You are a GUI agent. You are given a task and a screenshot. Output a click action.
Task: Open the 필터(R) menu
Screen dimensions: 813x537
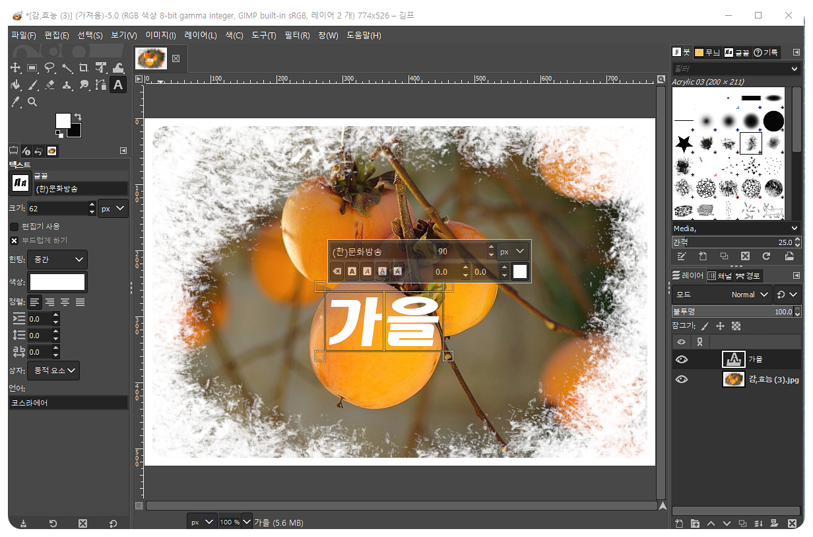click(297, 35)
